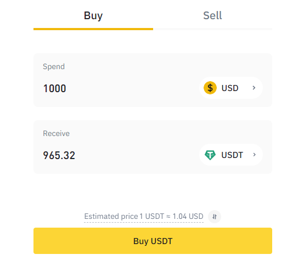Click the USD currency code label
287x260 pixels.
(230, 88)
